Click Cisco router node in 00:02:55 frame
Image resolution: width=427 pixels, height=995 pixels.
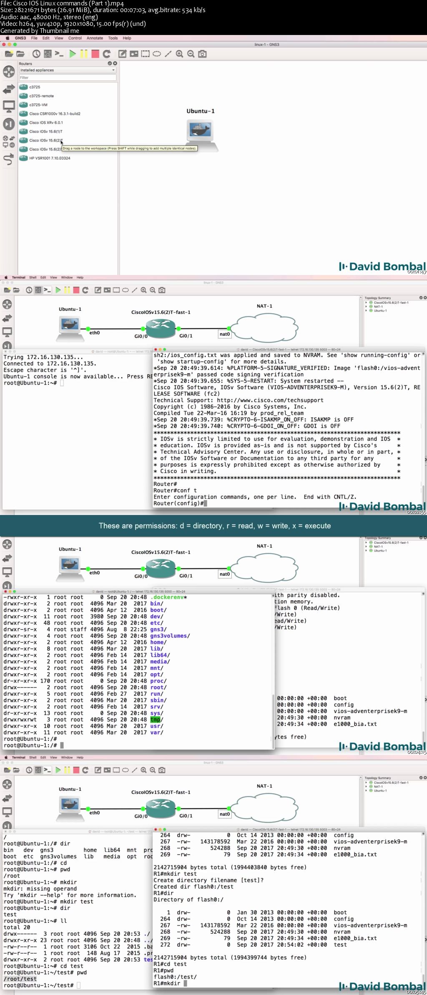click(x=161, y=328)
